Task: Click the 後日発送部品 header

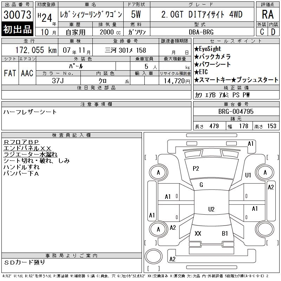Action: pos(96,88)
